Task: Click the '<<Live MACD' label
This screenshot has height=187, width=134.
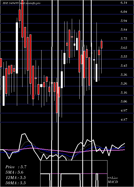Action: pos(113,180)
